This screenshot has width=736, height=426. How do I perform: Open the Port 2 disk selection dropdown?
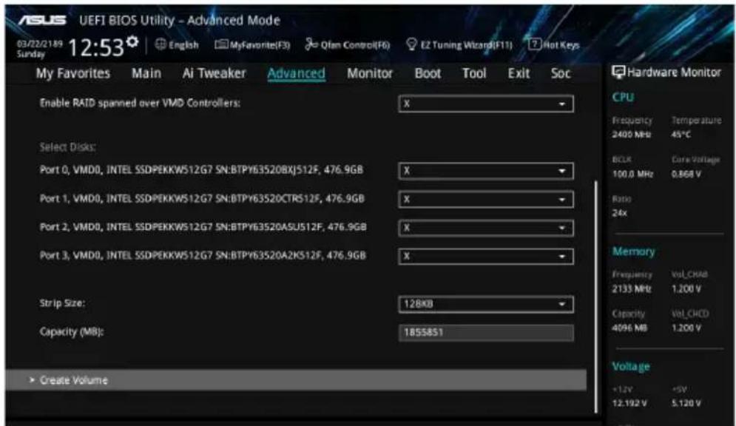tap(486, 228)
